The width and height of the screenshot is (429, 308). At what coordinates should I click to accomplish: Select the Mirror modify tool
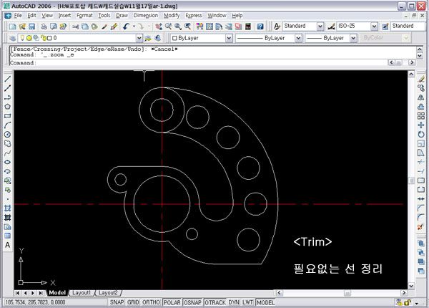point(421,97)
